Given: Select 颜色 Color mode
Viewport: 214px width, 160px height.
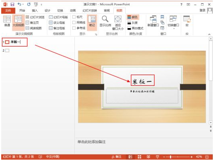Looking at the screenshot, I should pyautogui.click(x=132, y=17).
